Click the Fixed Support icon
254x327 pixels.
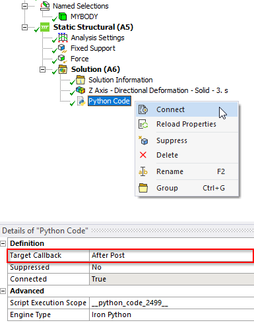(x=62, y=48)
